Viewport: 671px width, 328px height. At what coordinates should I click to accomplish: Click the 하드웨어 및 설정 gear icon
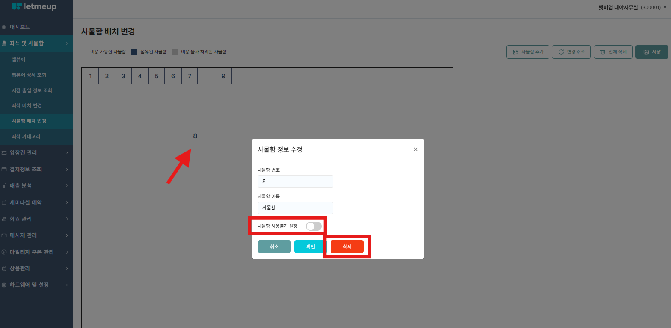point(4,285)
